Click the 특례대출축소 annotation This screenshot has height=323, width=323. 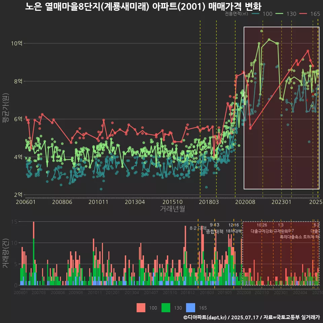click(291, 237)
